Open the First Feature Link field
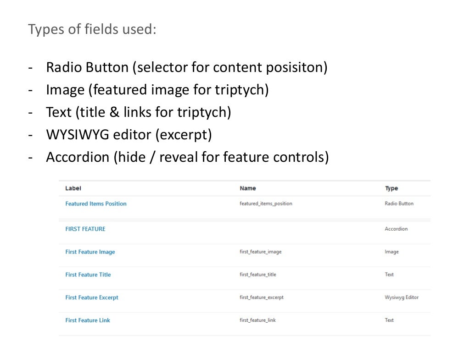 (x=88, y=320)
